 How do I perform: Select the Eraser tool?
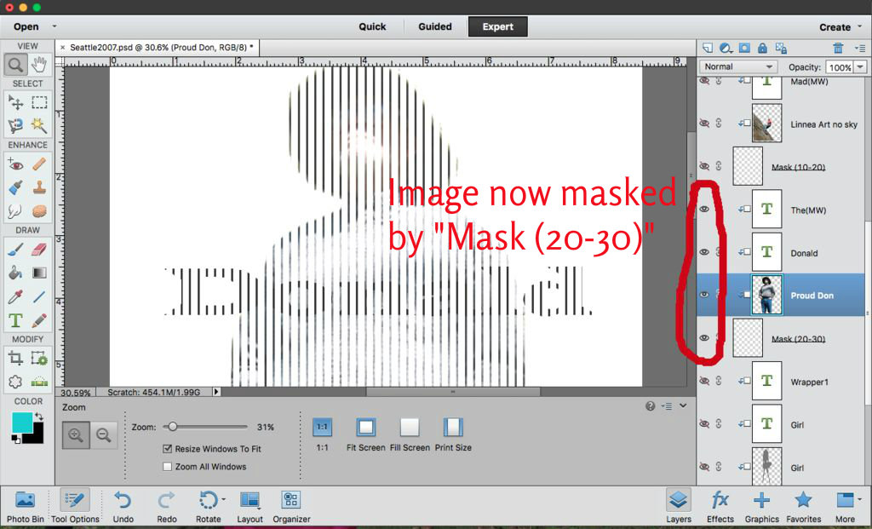click(x=39, y=250)
